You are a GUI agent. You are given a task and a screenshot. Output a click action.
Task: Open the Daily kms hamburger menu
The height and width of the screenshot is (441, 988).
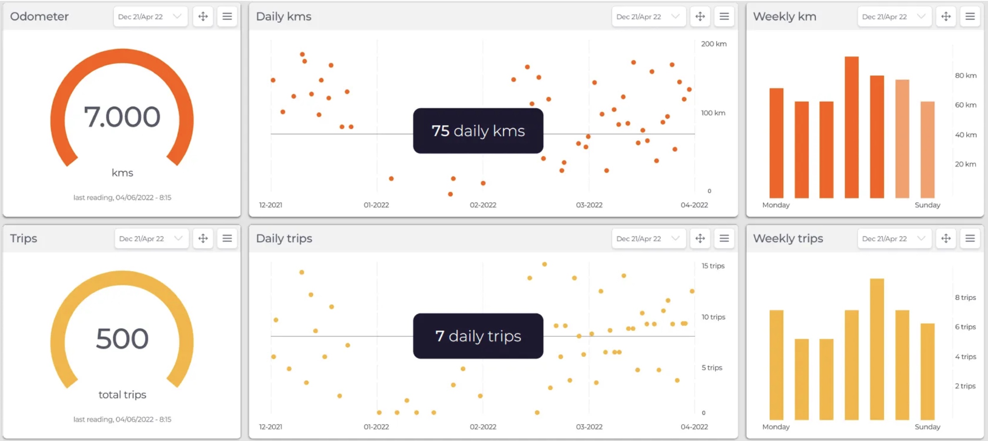724,16
